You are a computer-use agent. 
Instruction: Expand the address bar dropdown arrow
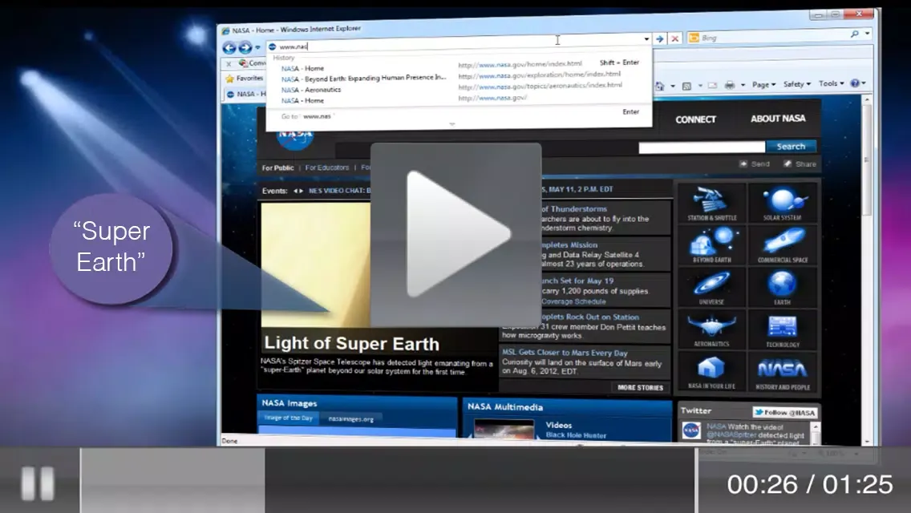[x=646, y=39]
